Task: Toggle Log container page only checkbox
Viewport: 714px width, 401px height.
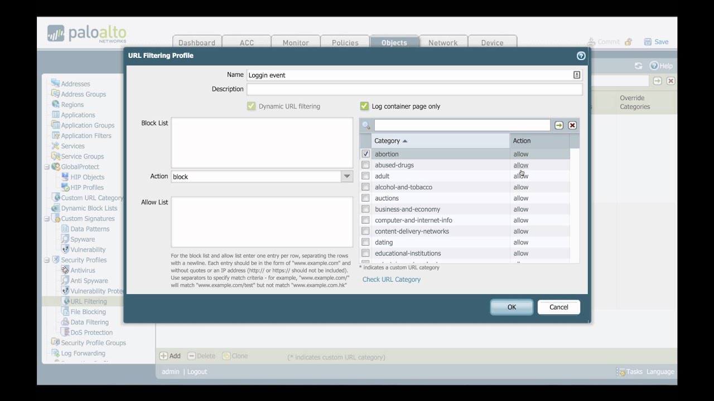Action: [364, 106]
